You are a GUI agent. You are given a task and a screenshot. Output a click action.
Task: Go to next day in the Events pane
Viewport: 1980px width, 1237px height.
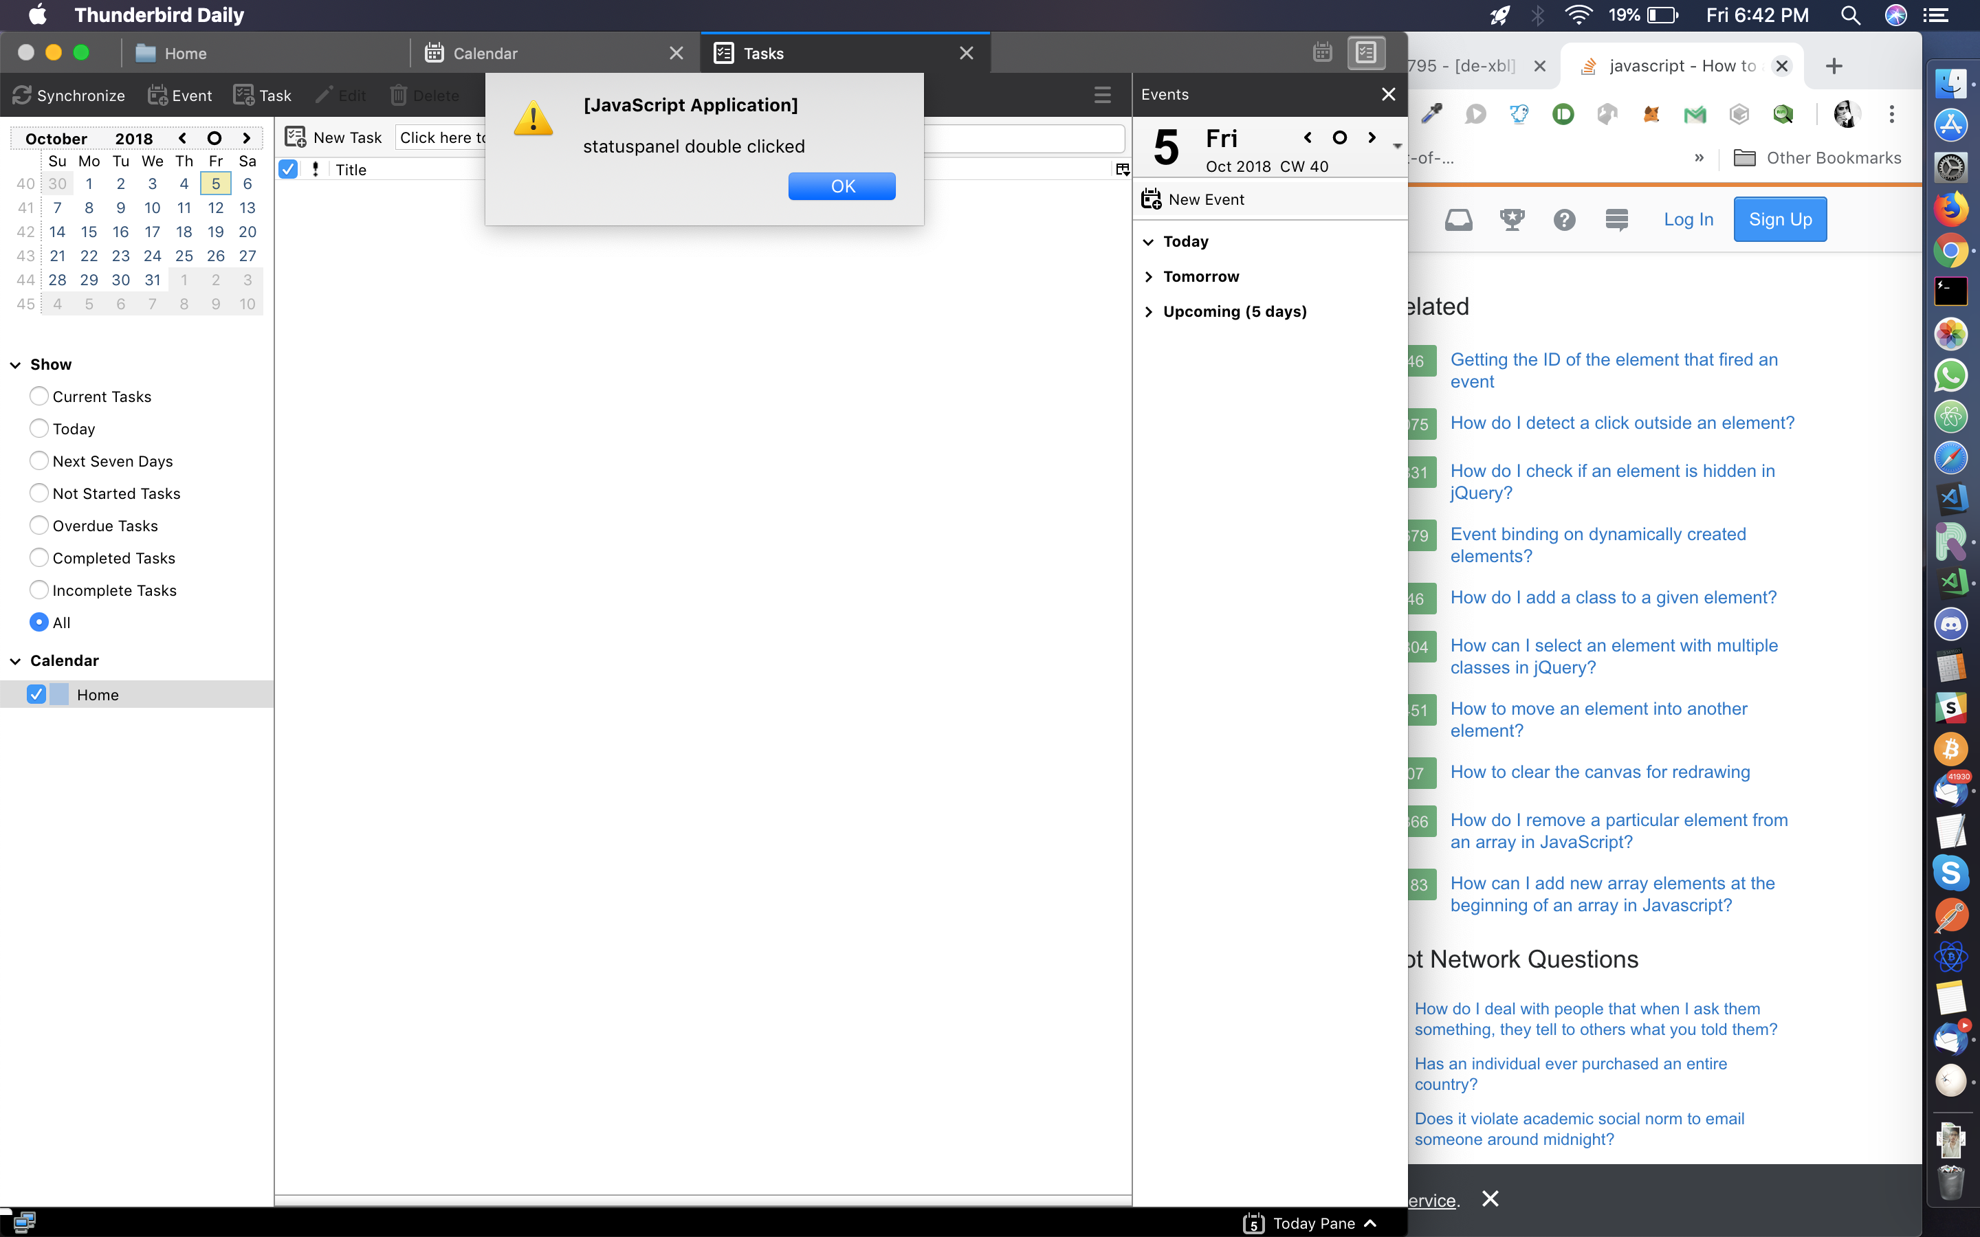(x=1372, y=137)
